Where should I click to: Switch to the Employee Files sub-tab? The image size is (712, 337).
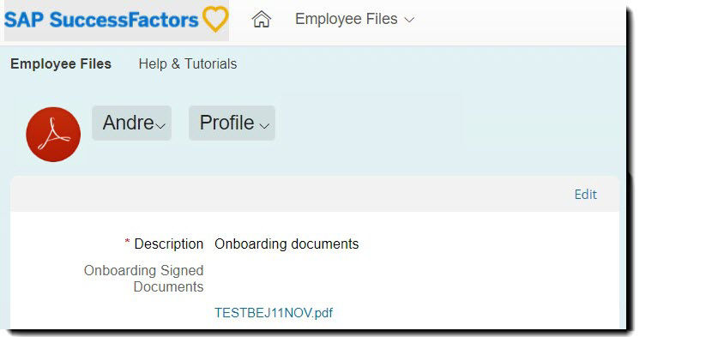click(x=61, y=64)
